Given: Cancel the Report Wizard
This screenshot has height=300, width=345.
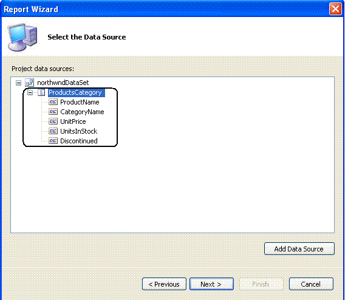Looking at the screenshot, I should point(311,284).
